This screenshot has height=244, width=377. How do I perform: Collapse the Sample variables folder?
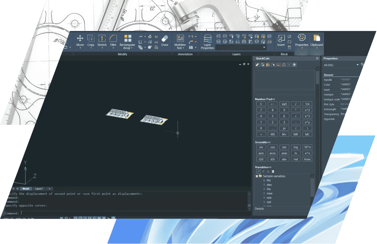(257, 176)
